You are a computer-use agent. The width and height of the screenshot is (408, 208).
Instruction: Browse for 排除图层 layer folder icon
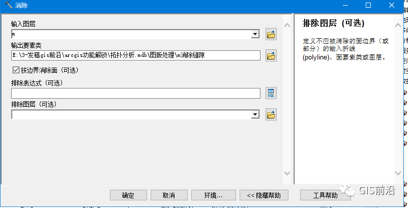pos(271,114)
